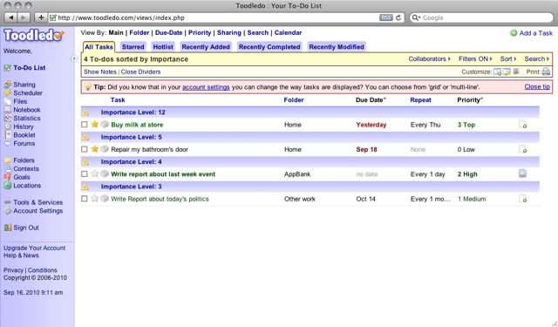The width and height of the screenshot is (558, 327).
Task: Click cube icon next to Write Report about today's politics
Action: (105, 199)
